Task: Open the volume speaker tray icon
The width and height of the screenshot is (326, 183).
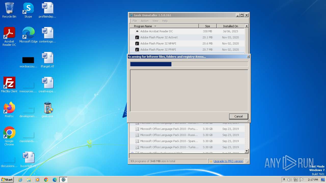Action: point(290,180)
